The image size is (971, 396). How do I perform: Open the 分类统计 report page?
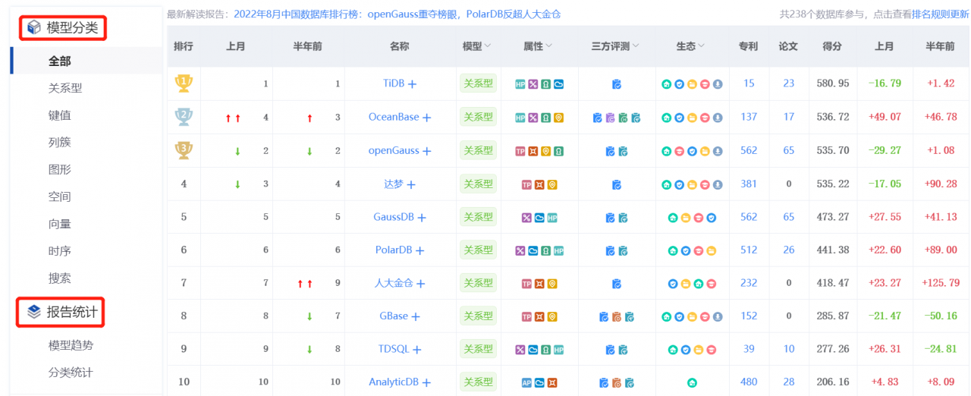tap(71, 372)
